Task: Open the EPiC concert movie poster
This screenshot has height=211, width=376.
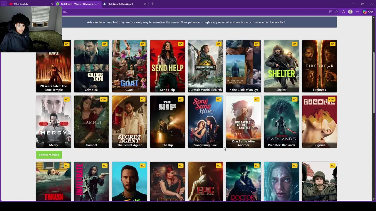Action: 205,181
